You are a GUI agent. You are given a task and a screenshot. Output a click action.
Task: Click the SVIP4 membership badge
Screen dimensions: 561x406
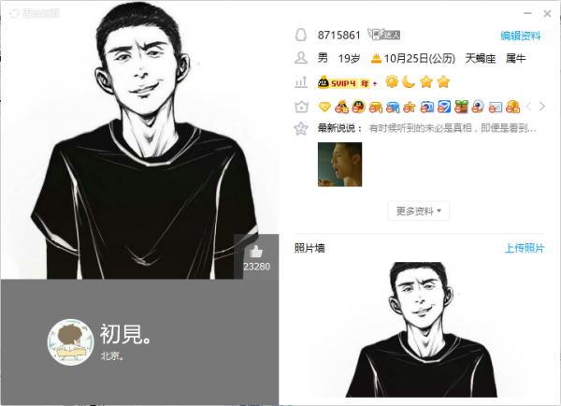click(343, 83)
